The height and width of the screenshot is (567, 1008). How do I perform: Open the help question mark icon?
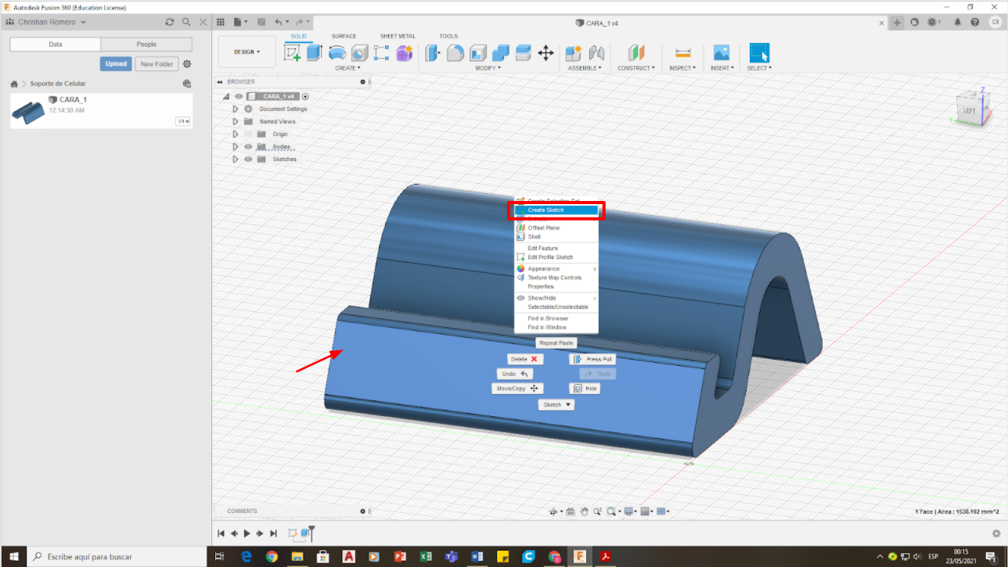coord(974,22)
